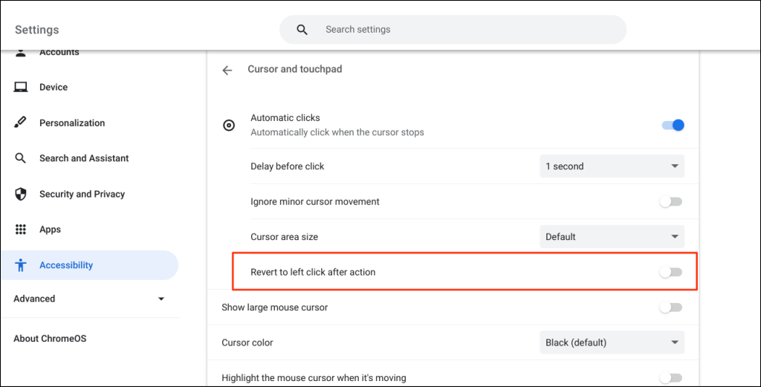Enable Ignore minor cursor movement toggle
Screen dimensions: 761x387
(670, 201)
